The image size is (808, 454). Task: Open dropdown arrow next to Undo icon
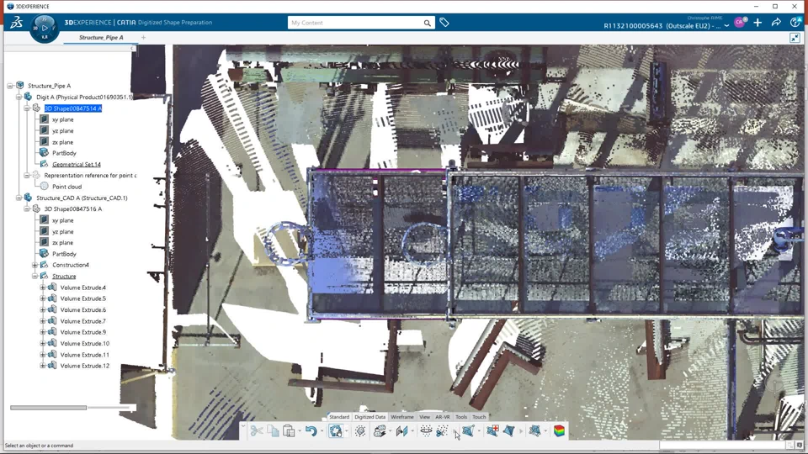(322, 431)
